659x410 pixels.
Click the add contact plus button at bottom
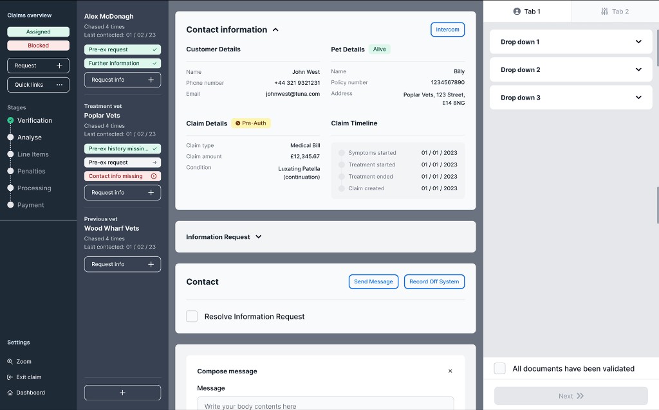122,393
